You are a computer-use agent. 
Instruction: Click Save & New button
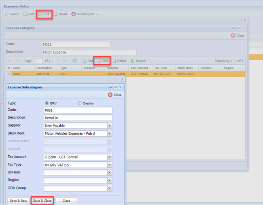click(18, 201)
